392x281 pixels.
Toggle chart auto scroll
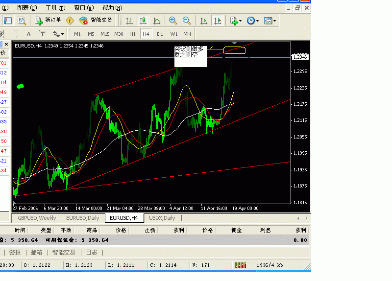coord(204,21)
